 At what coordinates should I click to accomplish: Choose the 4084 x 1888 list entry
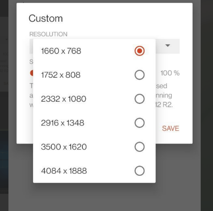point(94,171)
